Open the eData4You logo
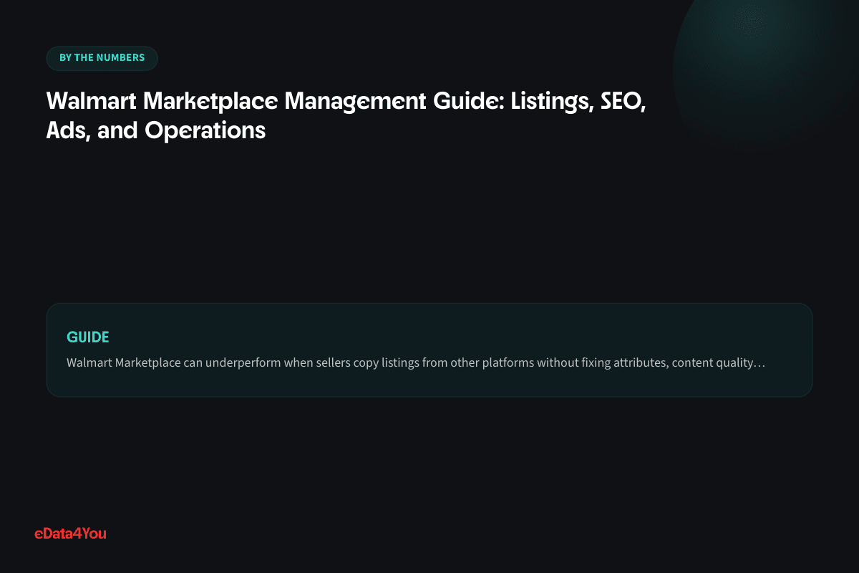859x573 pixels. click(70, 533)
